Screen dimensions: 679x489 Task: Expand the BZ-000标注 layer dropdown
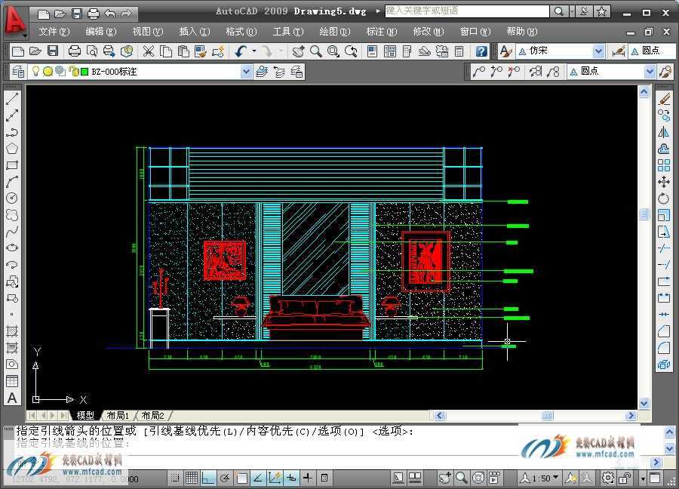246,72
